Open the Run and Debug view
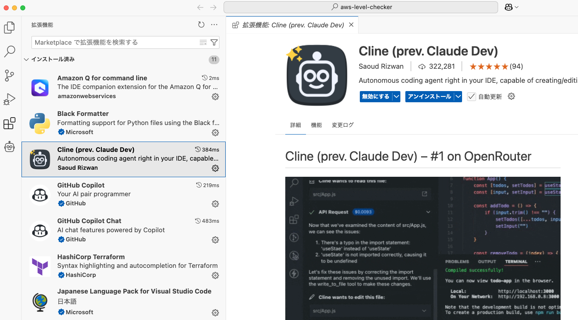 (10, 99)
